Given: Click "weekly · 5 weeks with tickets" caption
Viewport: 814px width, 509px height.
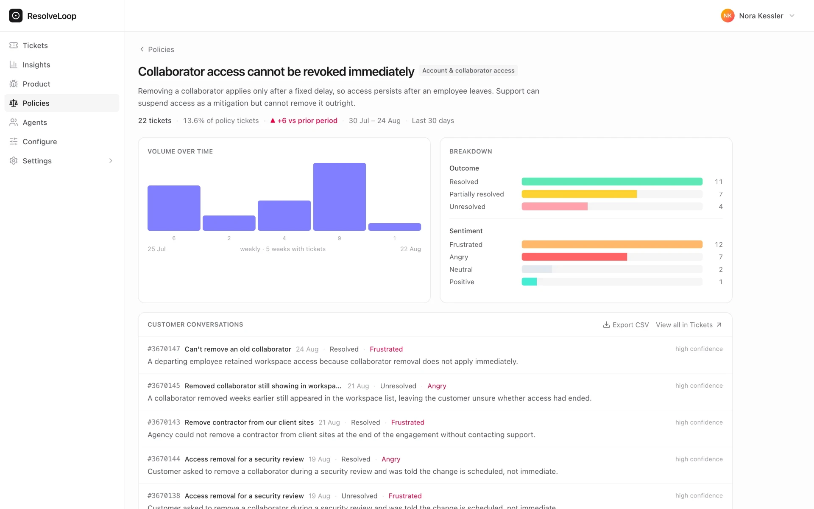Looking at the screenshot, I should click(283, 249).
